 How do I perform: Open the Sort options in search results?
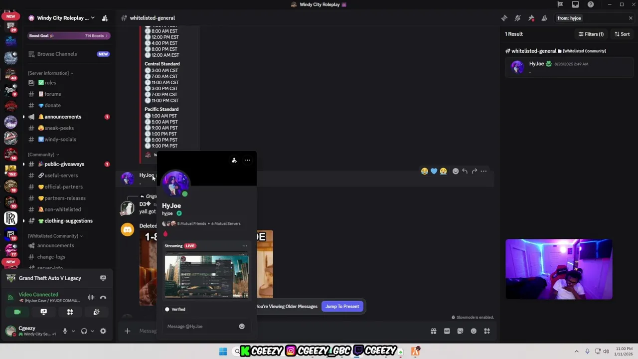click(622, 34)
